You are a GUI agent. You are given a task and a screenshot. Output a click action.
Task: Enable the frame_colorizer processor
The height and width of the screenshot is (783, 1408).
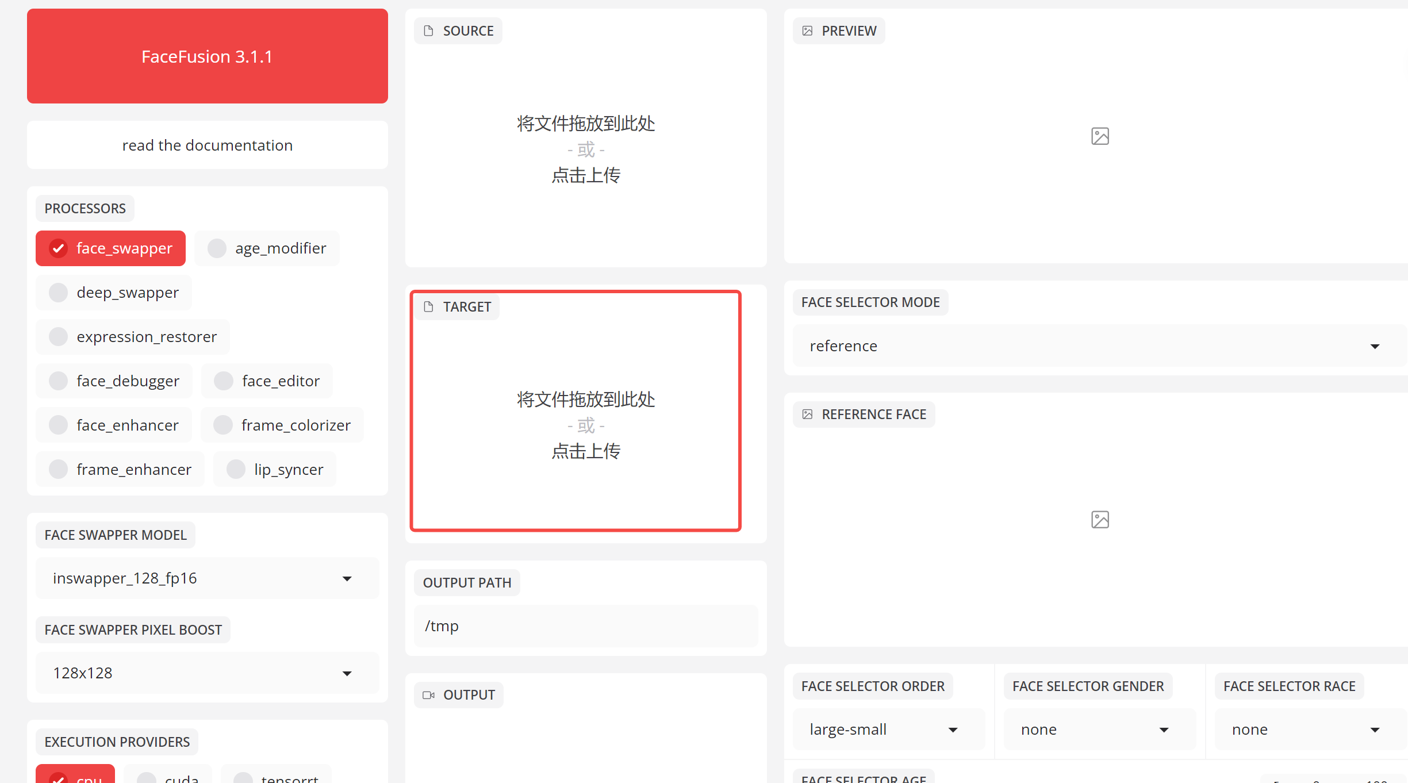click(282, 425)
